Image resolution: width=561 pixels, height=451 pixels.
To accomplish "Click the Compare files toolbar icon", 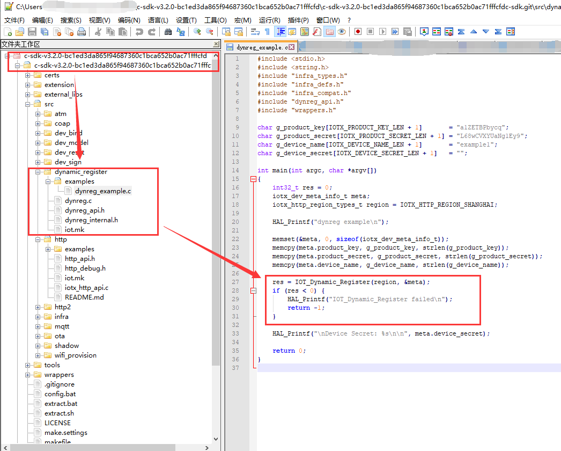I will point(437,32).
